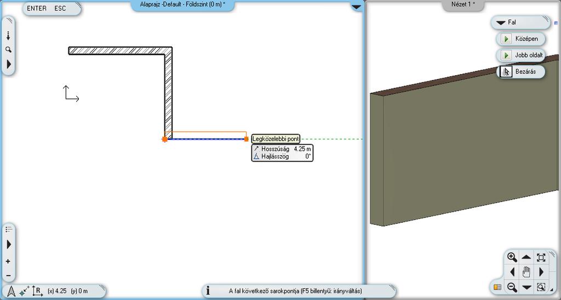Pan the 3D view down with the down arrow
This screenshot has width=561, height=300.
click(x=526, y=287)
